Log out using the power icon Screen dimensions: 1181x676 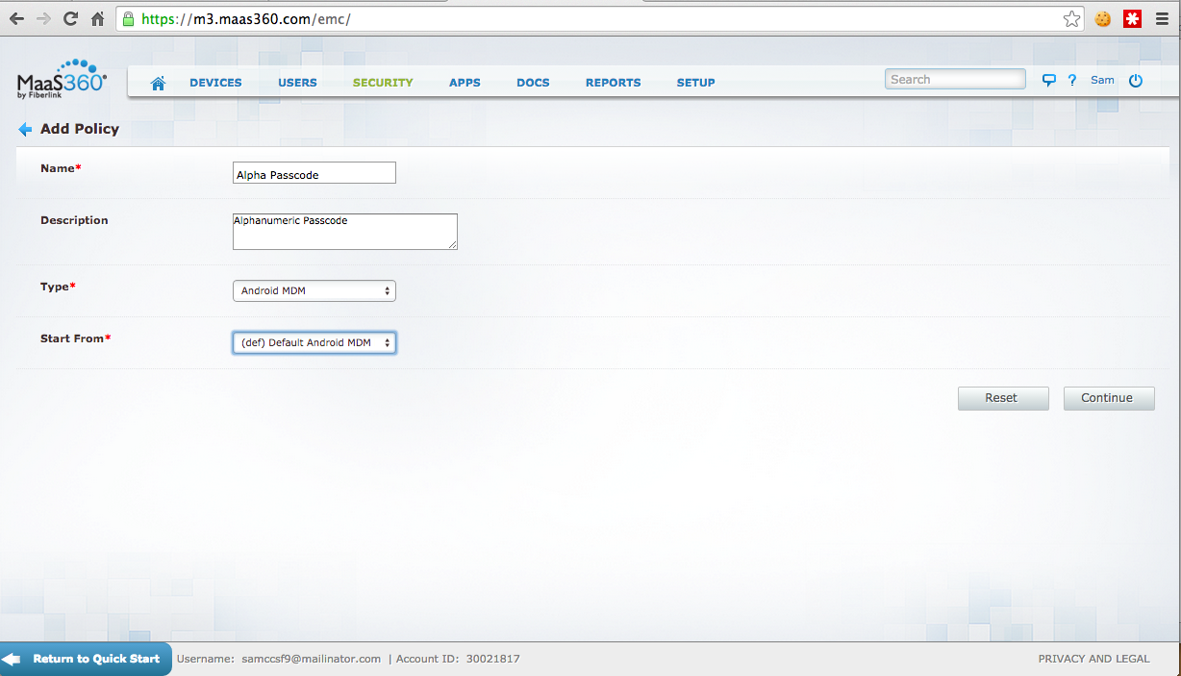coord(1136,81)
